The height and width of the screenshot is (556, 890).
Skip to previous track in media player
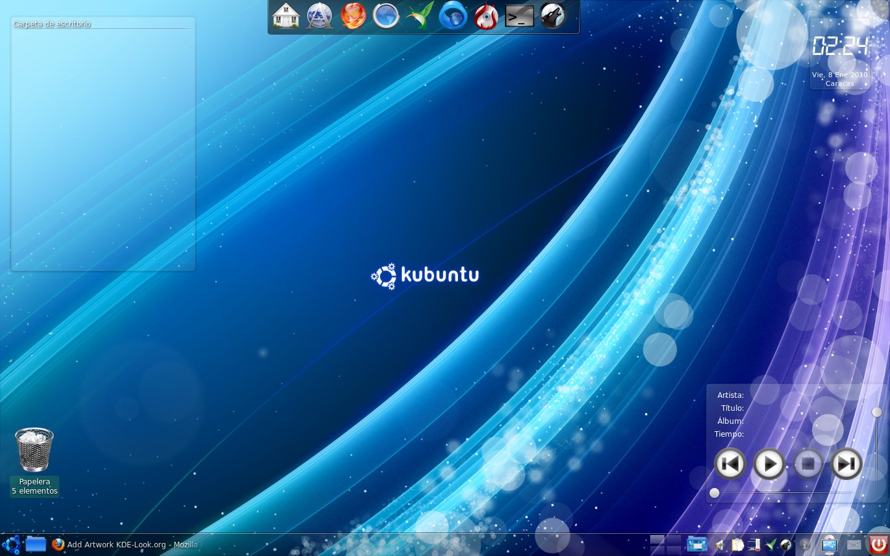coord(730,463)
